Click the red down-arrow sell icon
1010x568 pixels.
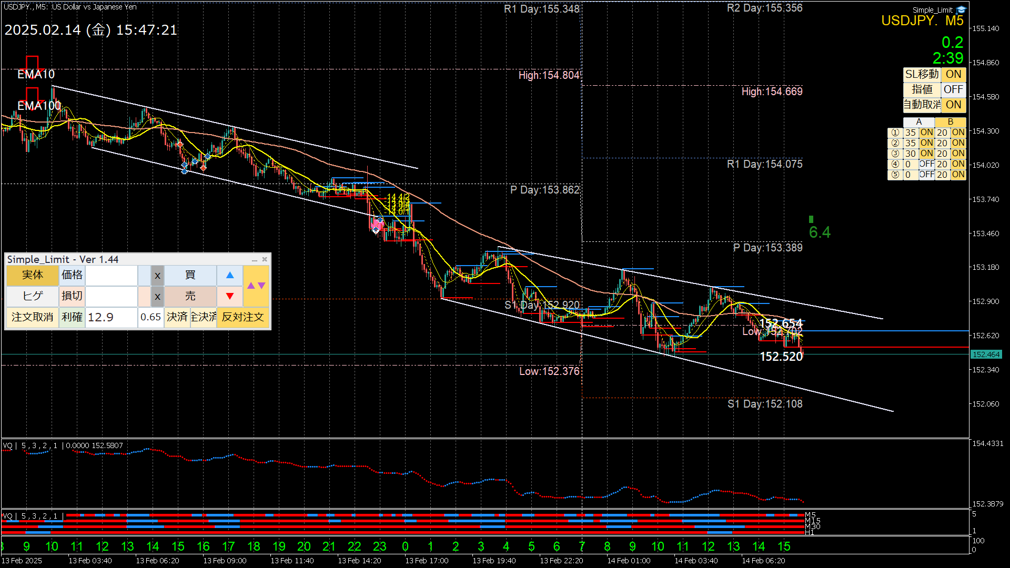pos(230,296)
